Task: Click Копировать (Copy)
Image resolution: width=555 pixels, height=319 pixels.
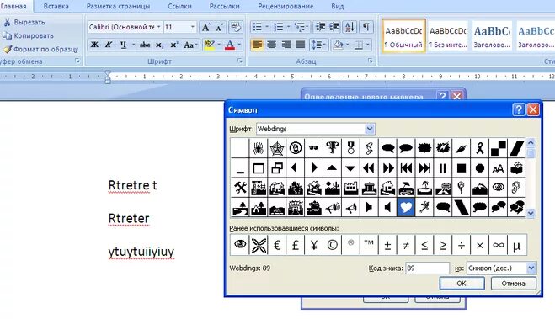Action: tap(29, 35)
